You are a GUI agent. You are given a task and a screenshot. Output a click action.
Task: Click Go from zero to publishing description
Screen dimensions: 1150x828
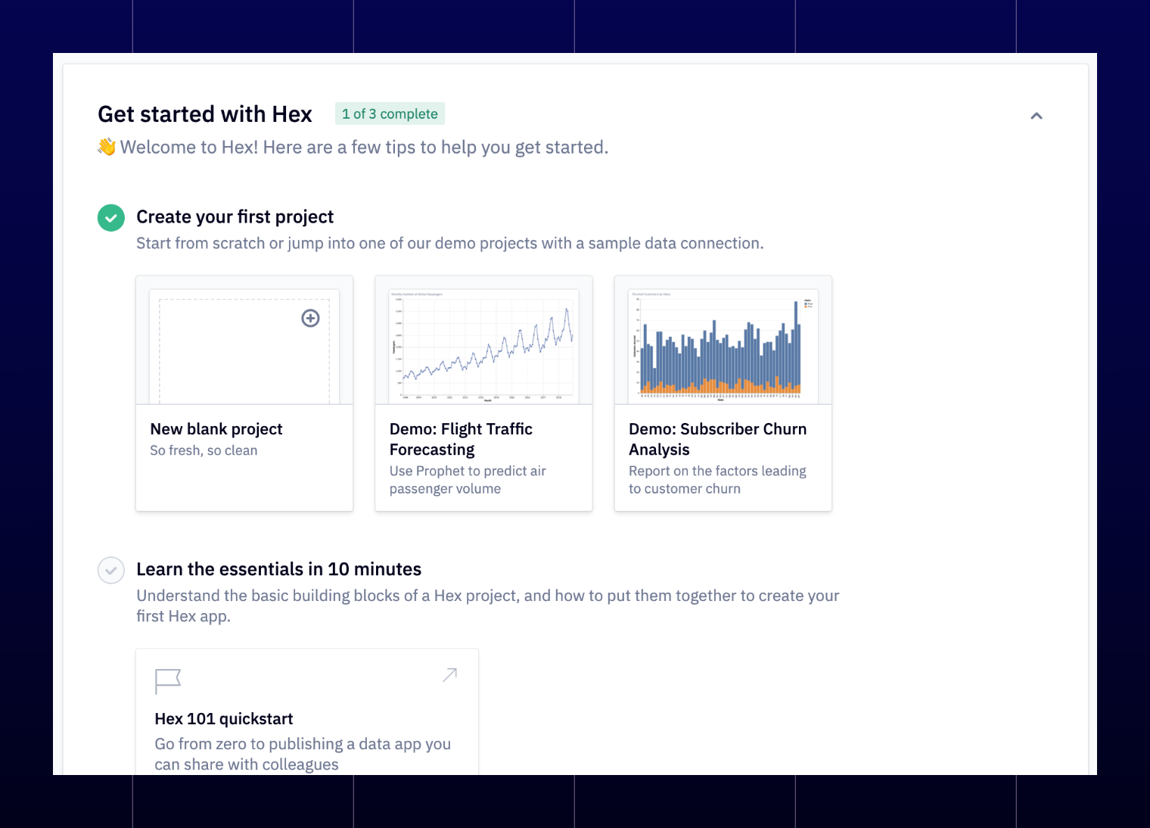[303, 754]
